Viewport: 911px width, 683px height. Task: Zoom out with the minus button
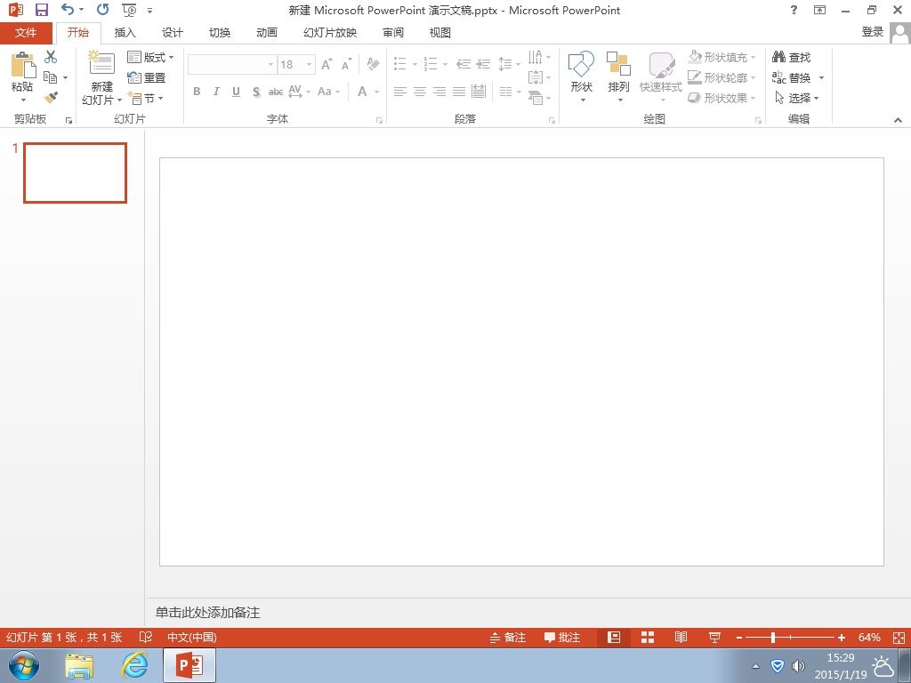739,638
